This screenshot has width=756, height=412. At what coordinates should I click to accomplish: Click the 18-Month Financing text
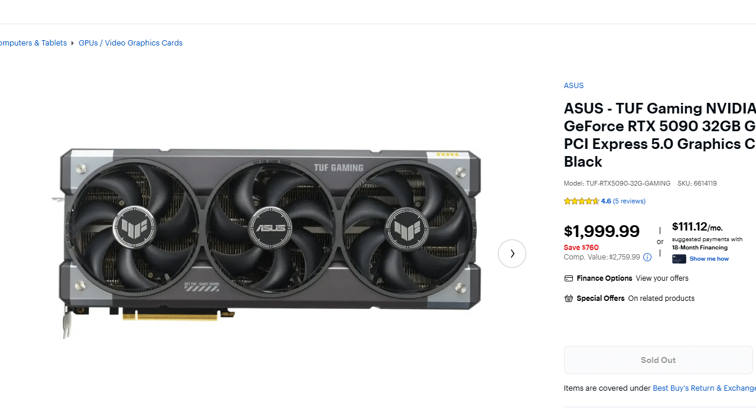coord(699,248)
